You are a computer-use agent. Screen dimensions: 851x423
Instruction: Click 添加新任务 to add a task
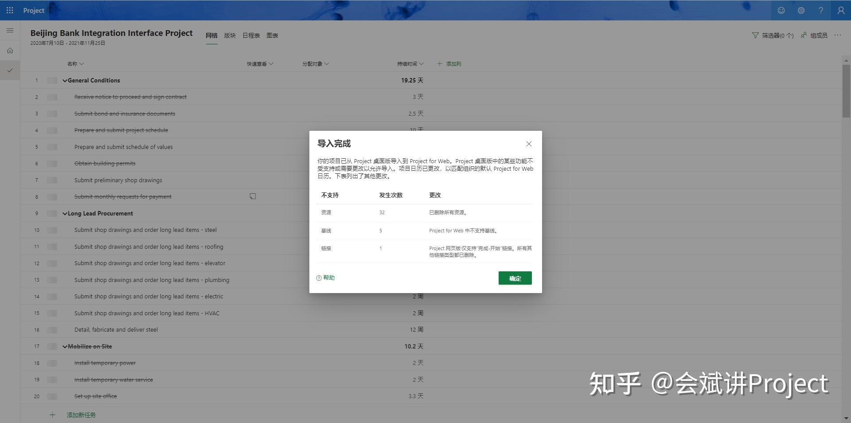click(81, 415)
